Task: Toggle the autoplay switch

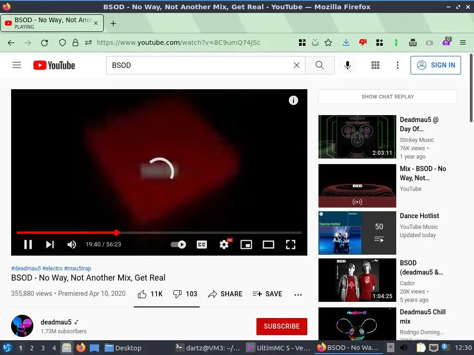Action: (178, 244)
